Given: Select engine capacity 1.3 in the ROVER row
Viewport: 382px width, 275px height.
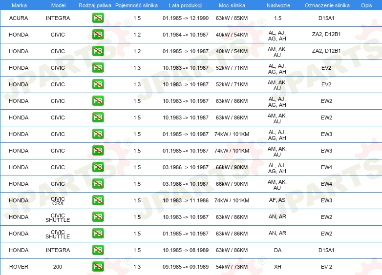Looking at the screenshot, I should (137, 267).
